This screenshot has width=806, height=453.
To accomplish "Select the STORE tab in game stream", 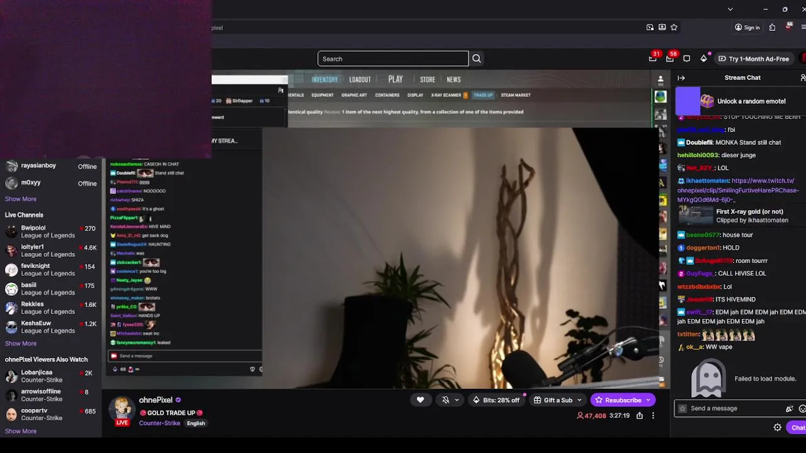I will (x=428, y=80).
